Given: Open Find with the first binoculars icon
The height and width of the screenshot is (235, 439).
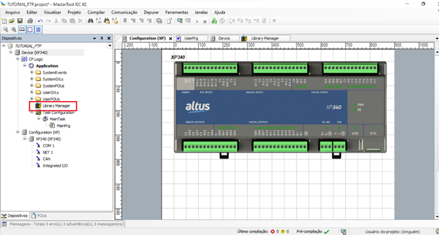Looking at the screenshot, I should point(90,21).
